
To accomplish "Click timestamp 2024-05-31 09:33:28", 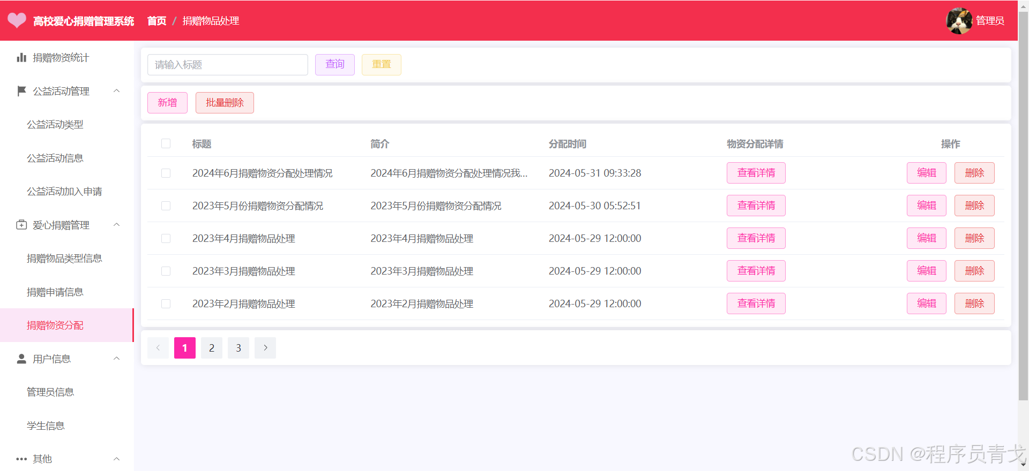I will coord(595,173).
